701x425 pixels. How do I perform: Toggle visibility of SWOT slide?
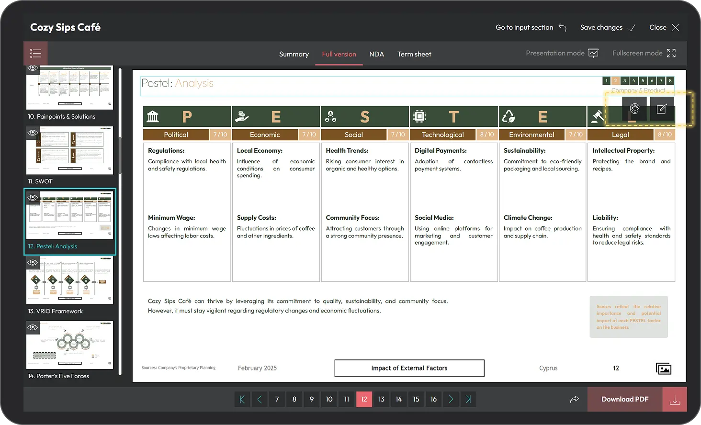point(33,133)
